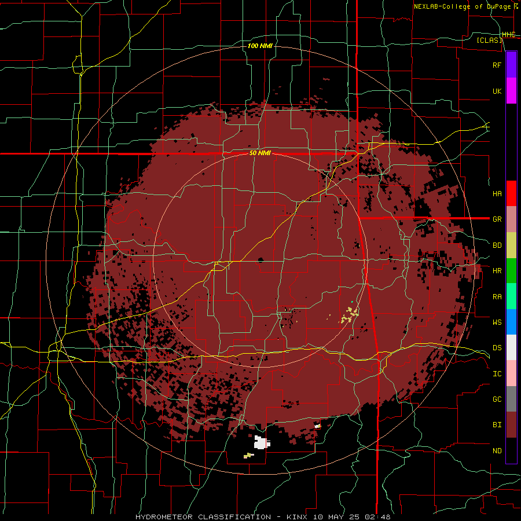521x521 pixels.
Task: Click the HA legend label
Action: tap(497, 193)
